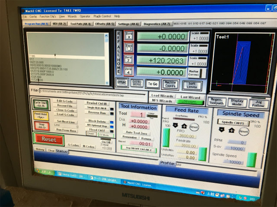Open the Offsets (Alt-5) tab
Viewport: 277px width, 207px height.
pyautogui.click(x=105, y=24)
